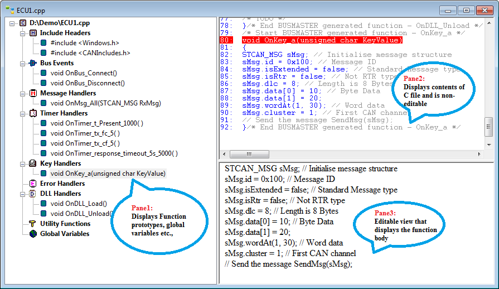Click the code pane scroll right arrow
Screen dimensions: 499x289
point(479,154)
